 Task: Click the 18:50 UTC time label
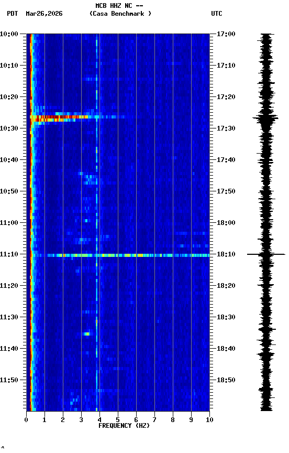coord(226,380)
